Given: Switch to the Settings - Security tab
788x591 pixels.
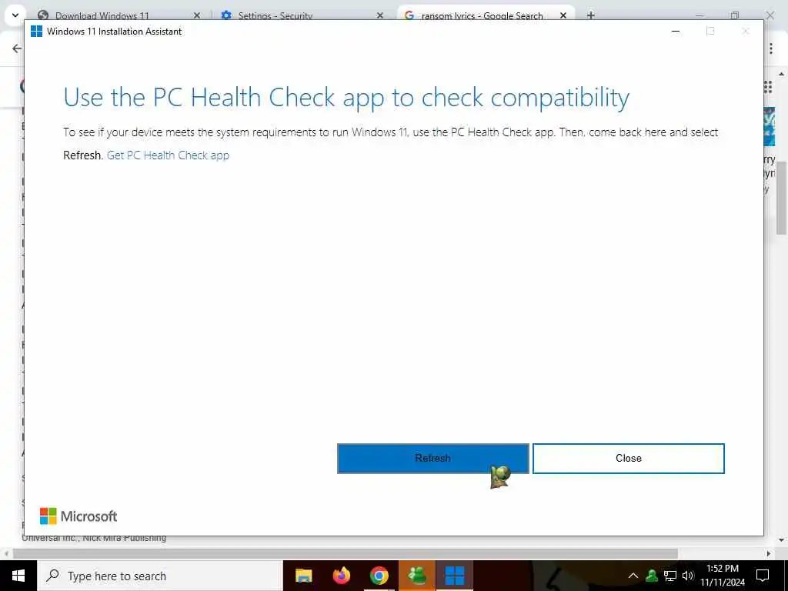Looking at the screenshot, I should pyautogui.click(x=275, y=15).
